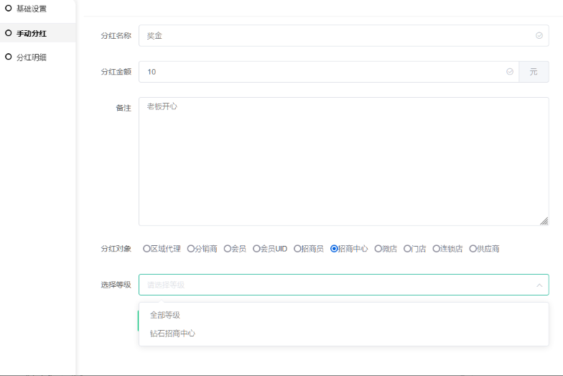The width and height of the screenshot is (563, 376).
Task: Click inside the 备注 text area
Action: point(343,162)
